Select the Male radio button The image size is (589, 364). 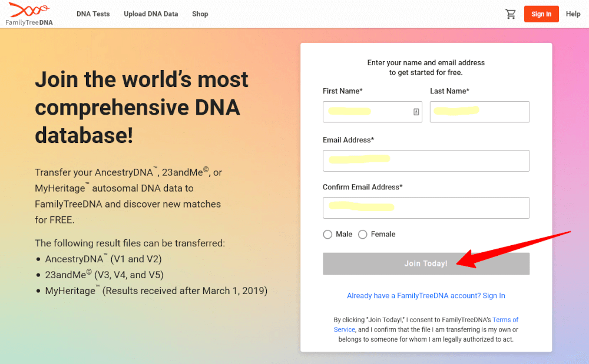tap(327, 234)
